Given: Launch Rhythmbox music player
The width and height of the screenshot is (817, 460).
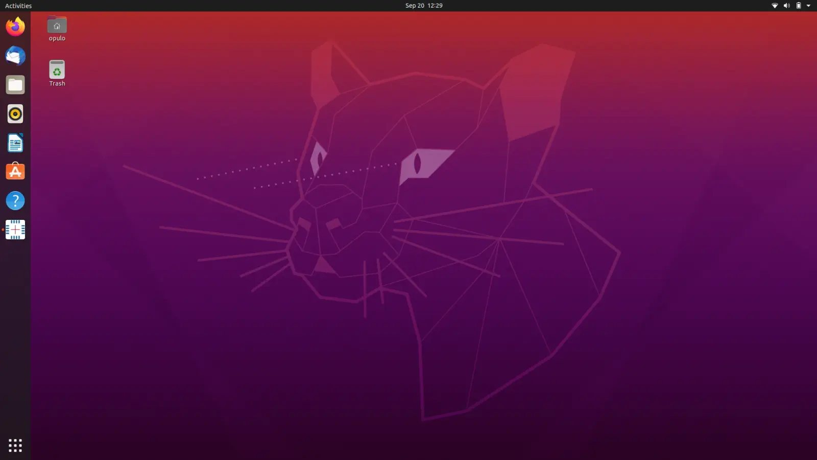Looking at the screenshot, I should tap(15, 114).
